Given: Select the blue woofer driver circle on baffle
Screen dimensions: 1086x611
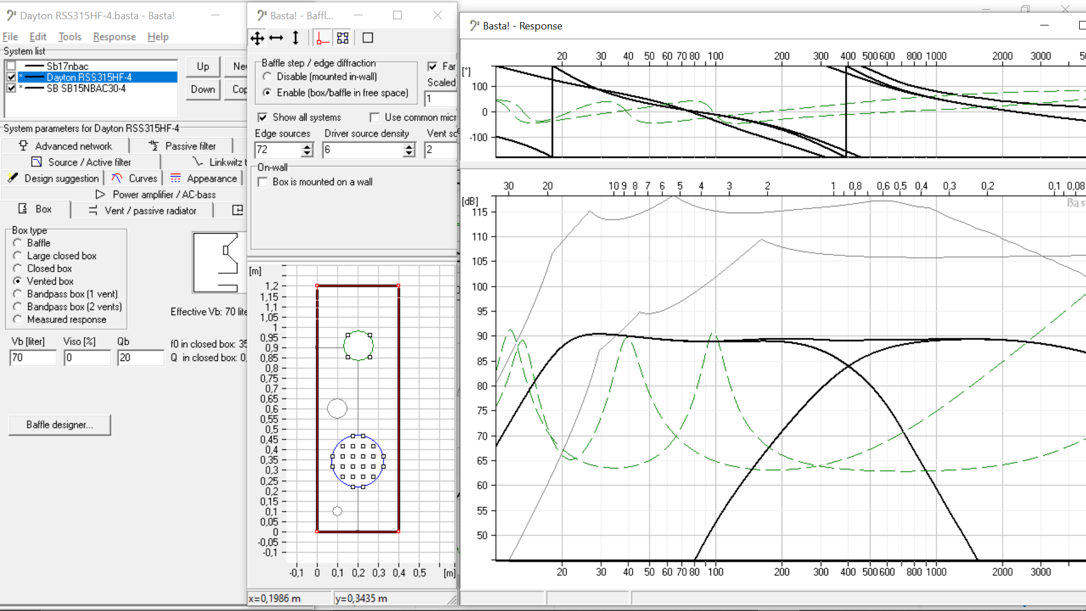Looking at the screenshot, I should click(x=358, y=462).
